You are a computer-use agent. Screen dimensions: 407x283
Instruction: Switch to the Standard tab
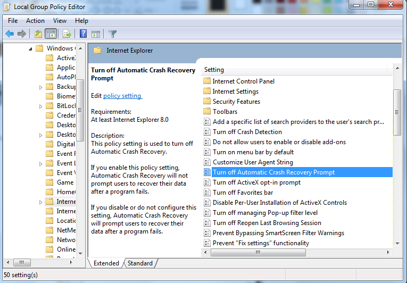(140, 263)
